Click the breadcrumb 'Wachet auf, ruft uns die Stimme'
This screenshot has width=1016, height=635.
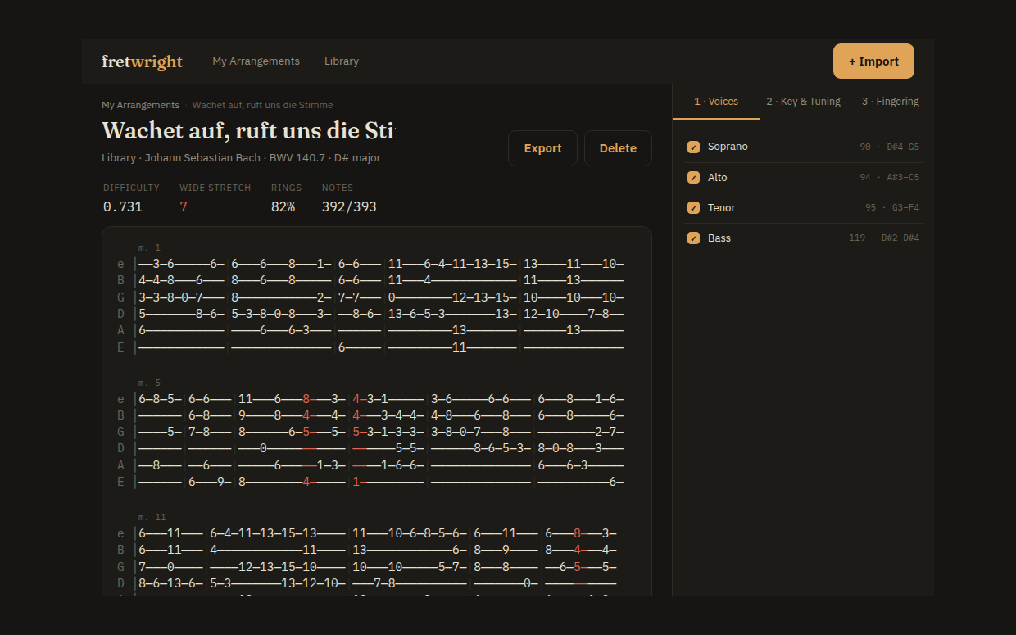262,105
